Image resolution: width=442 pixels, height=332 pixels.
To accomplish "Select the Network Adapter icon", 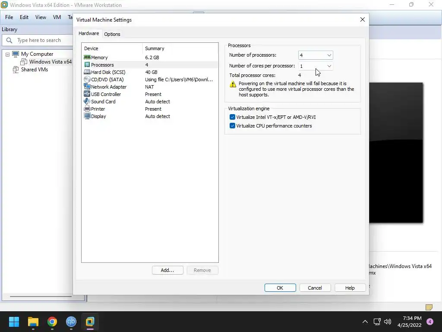I will point(87,86).
